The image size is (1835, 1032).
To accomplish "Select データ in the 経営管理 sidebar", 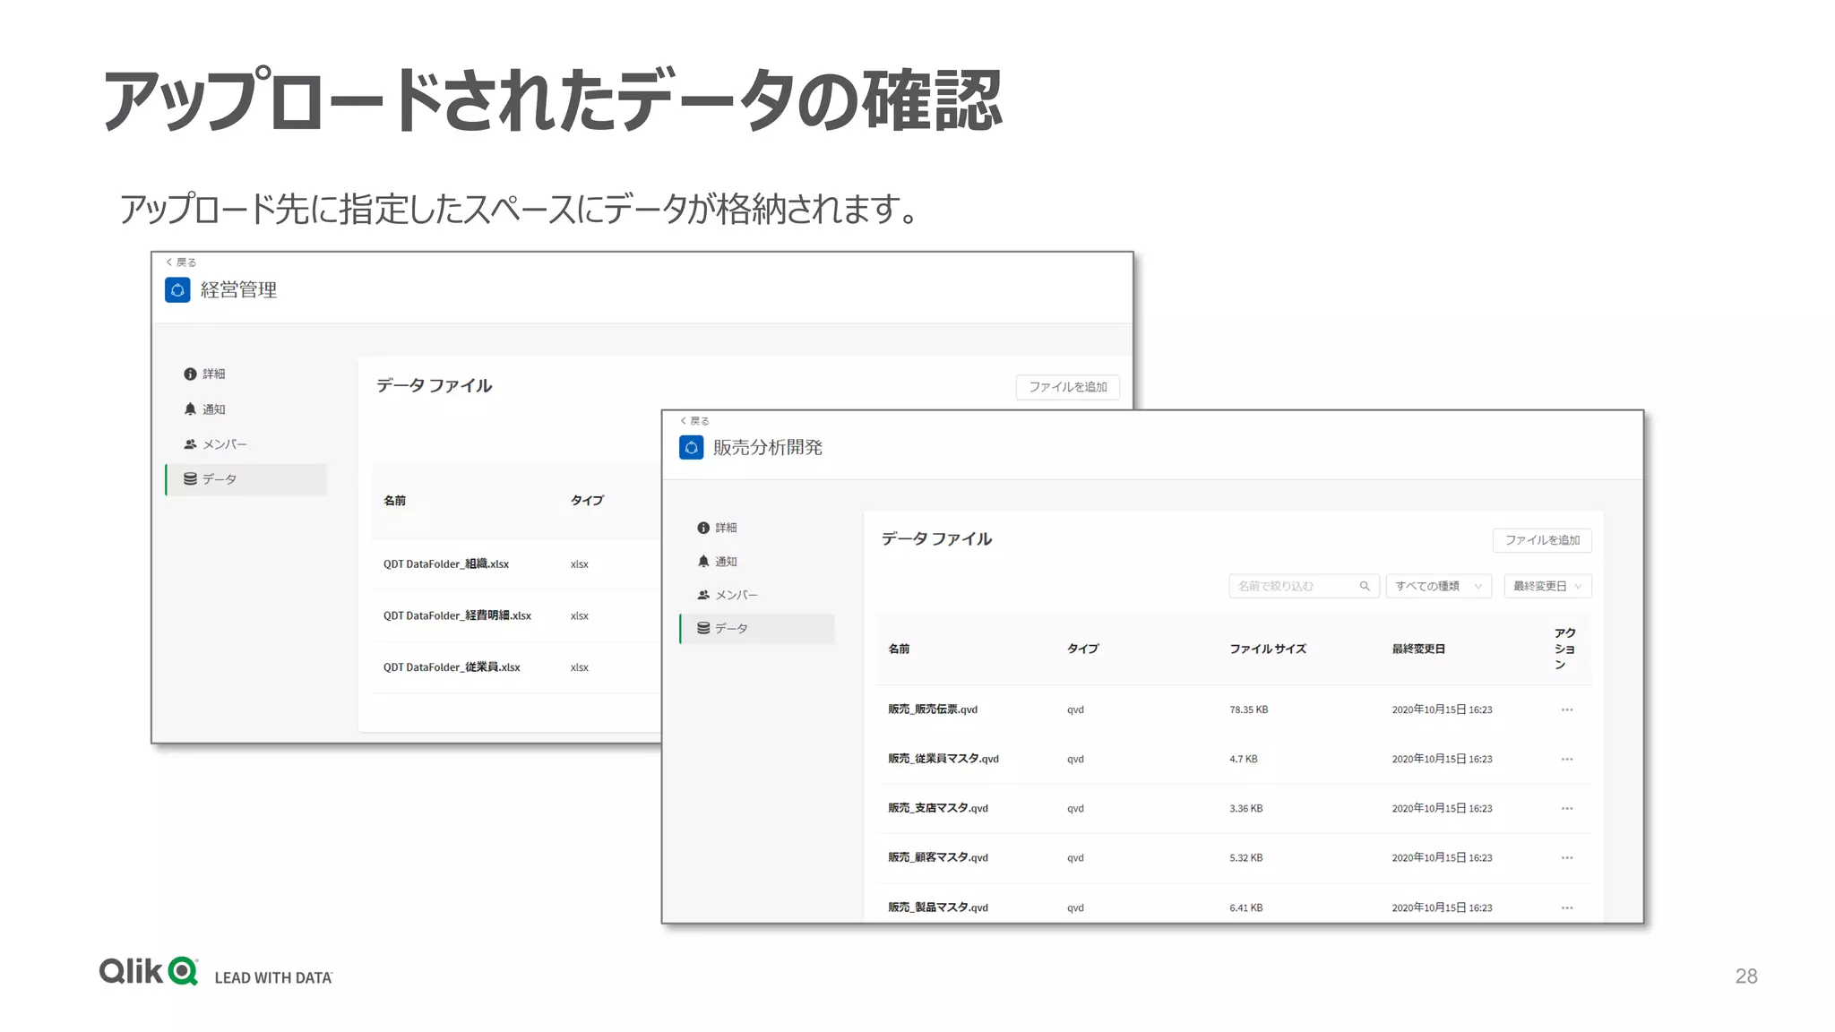I will point(246,479).
